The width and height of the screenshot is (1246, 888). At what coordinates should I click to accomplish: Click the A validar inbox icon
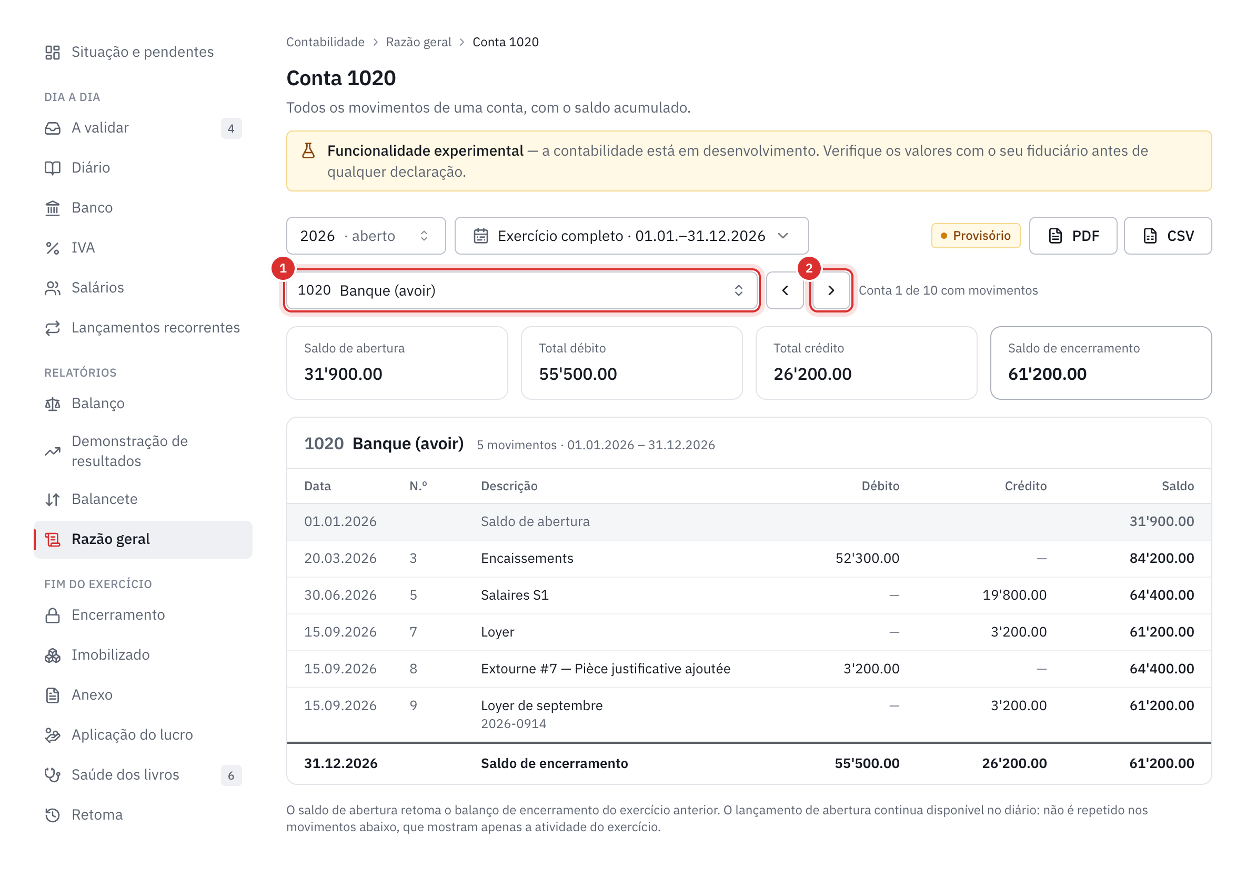click(53, 128)
